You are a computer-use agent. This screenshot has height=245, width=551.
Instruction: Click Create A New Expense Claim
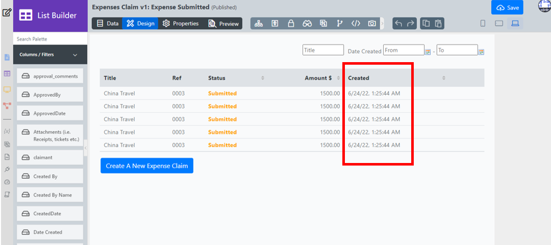coord(147,166)
